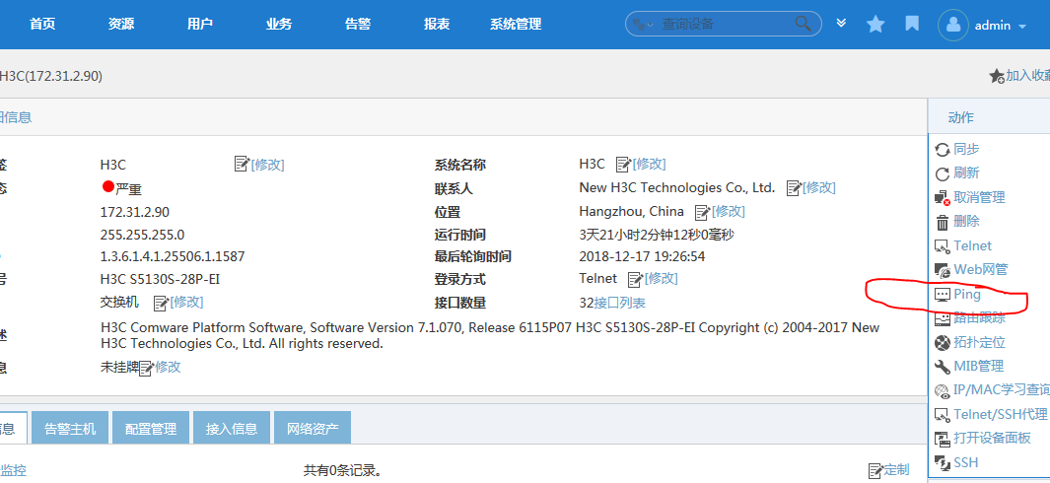
Task: Click the MIB管理 link
Action: coord(978,367)
